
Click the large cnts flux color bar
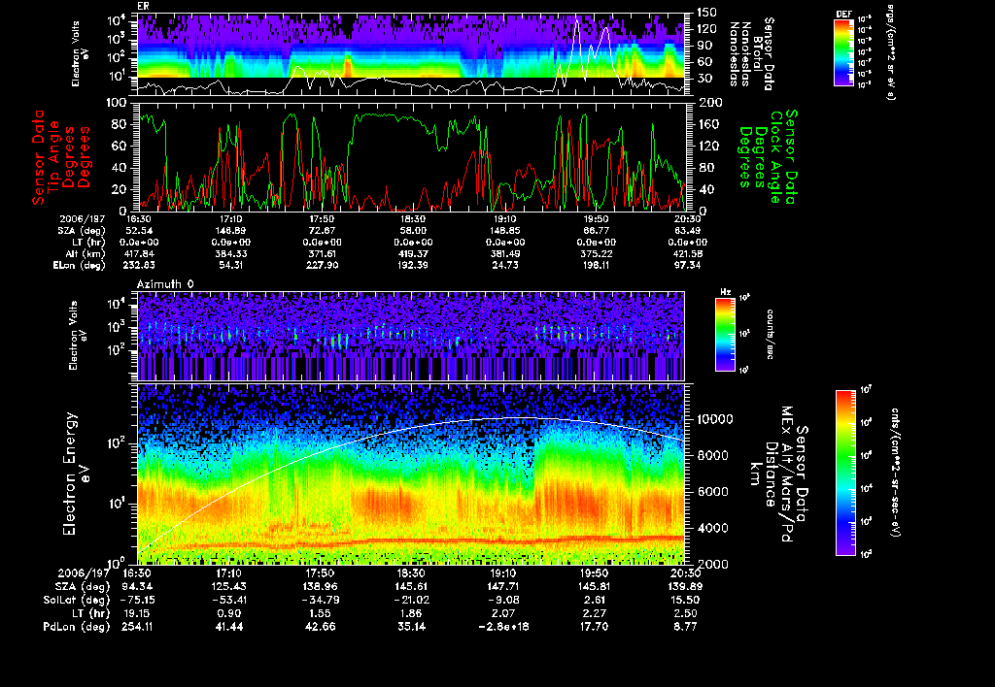[x=845, y=473]
